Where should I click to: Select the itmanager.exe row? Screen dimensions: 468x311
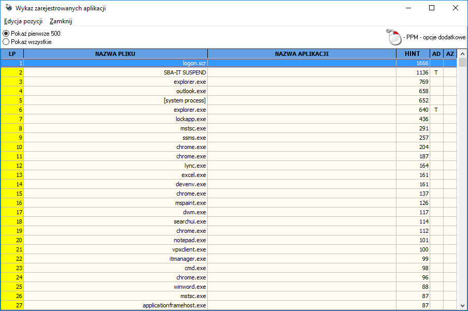pyautogui.click(x=229, y=259)
